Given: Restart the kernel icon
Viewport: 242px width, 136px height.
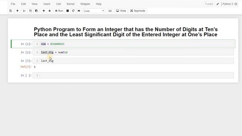Looking at the screenshot, I should pyautogui.click(x=73, y=11).
